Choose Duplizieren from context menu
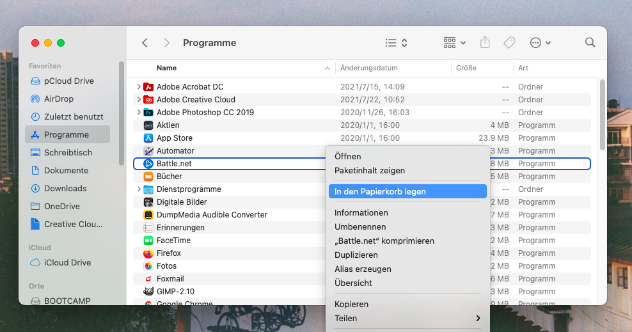Image resolution: width=632 pixels, height=332 pixels. coord(407,255)
